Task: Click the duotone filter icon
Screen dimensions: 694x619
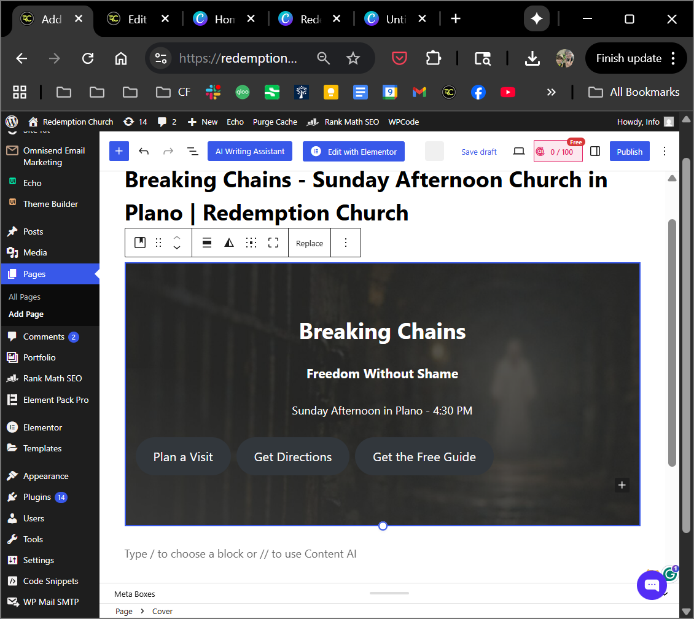Action: pyautogui.click(x=229, y=243)
